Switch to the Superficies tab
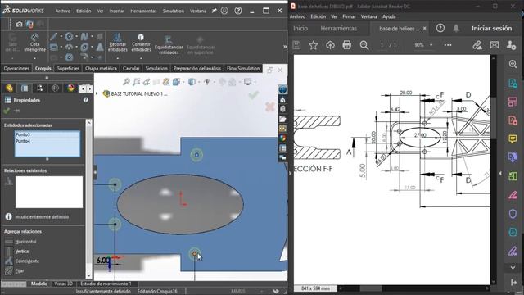Image resolution: width=524 pixels, height=295 pixels. click(x=68, y=68)
